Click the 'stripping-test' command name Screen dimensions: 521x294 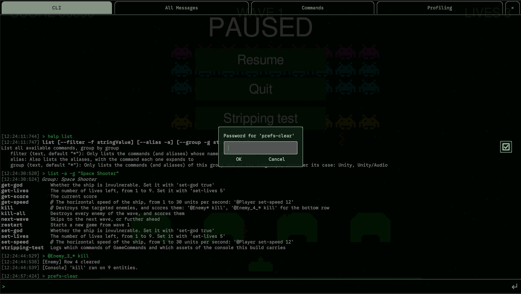click(22, 248)
